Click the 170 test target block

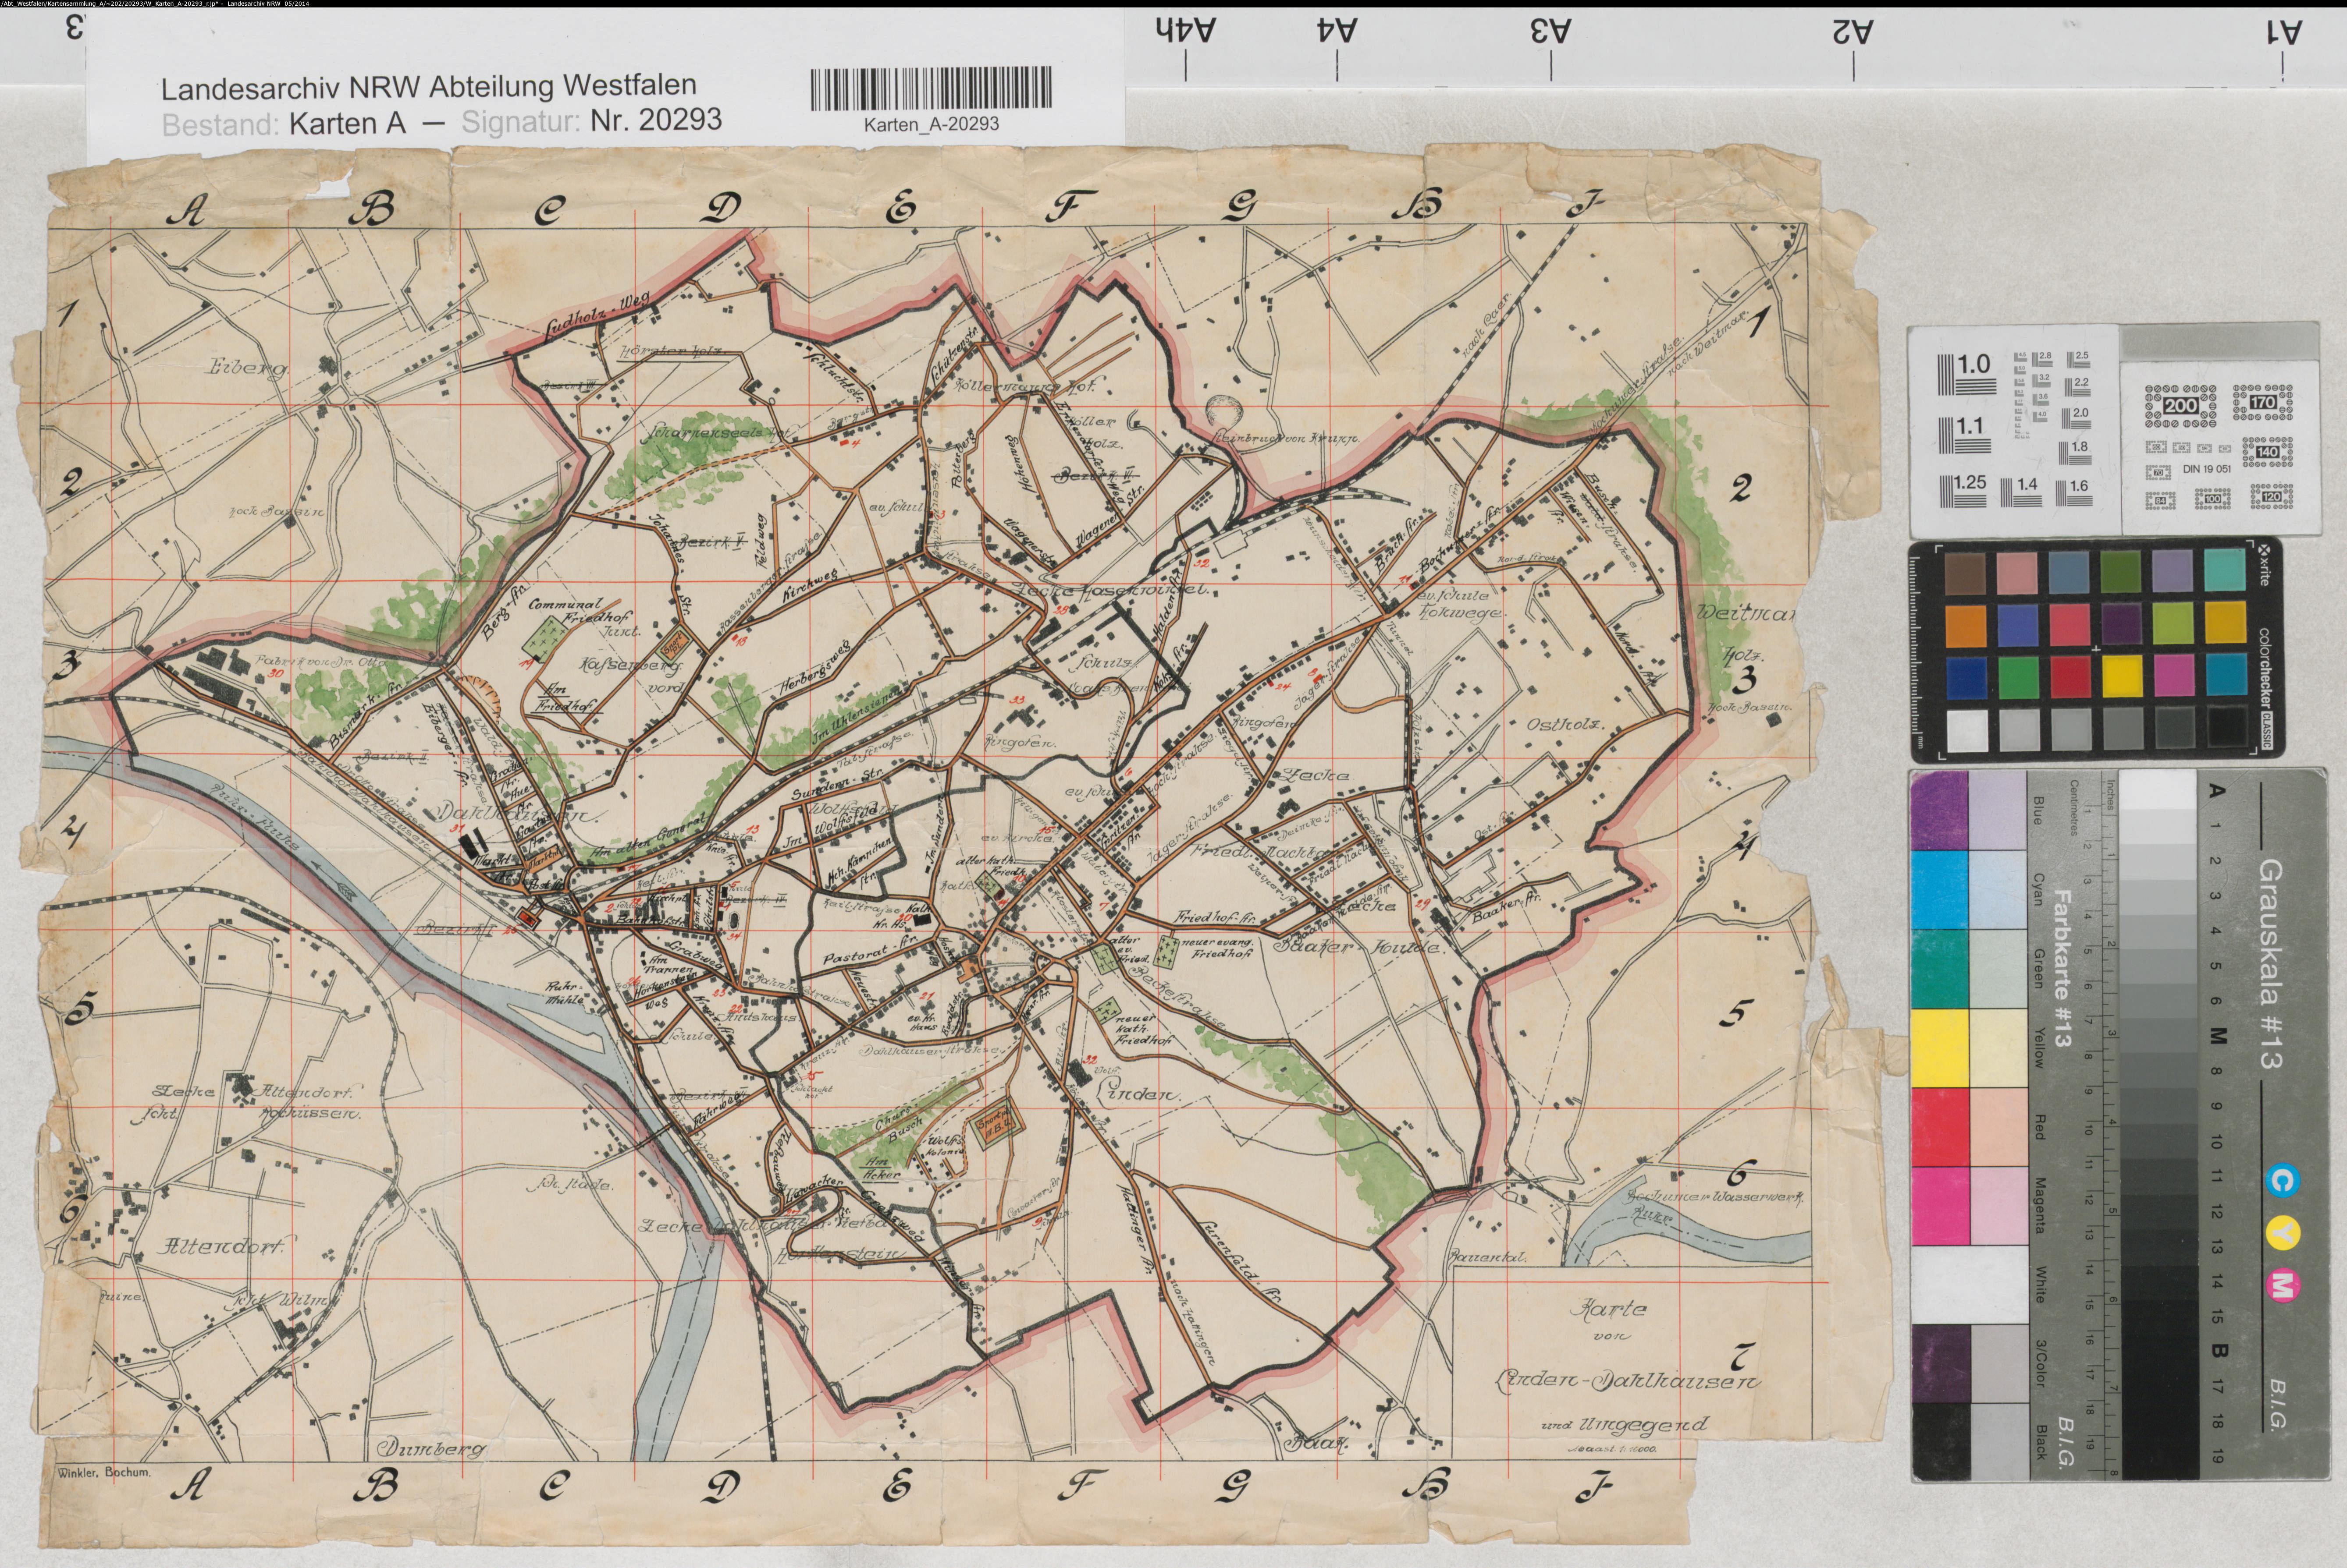pos(2263,403)
